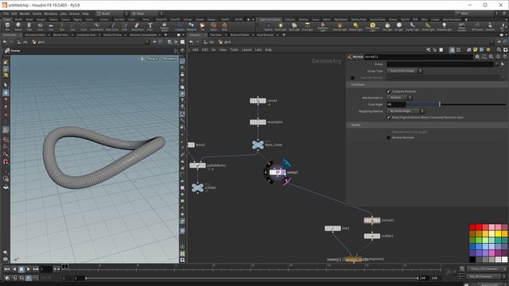Toggle real time playback button in playbar

point(29,278)
